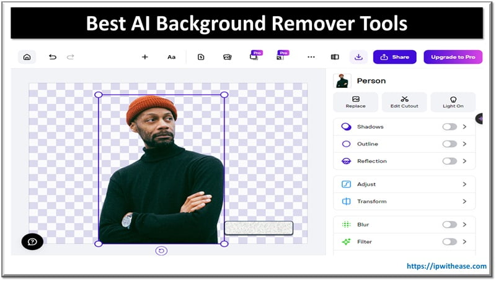
Task: Open the Transform options chevron
Action: pos(464,201)
